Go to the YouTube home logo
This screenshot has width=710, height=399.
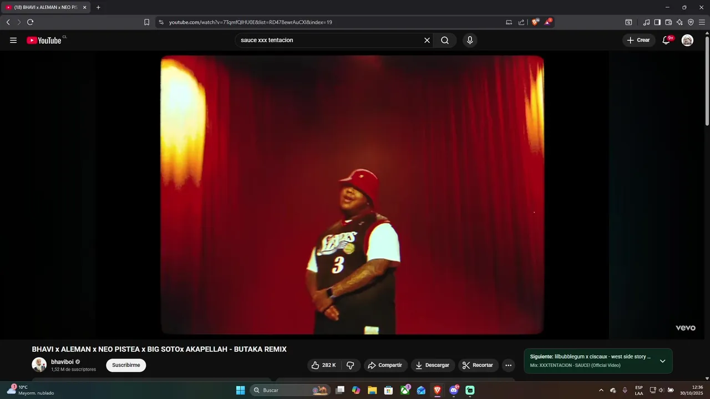44,40
